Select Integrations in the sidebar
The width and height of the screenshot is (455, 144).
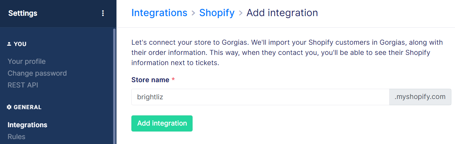point(27,125)
